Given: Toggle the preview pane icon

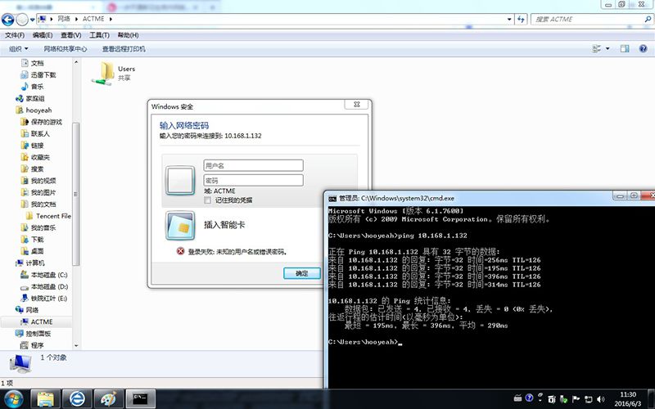Looking at the screenshot, I should tap(626, 48).
